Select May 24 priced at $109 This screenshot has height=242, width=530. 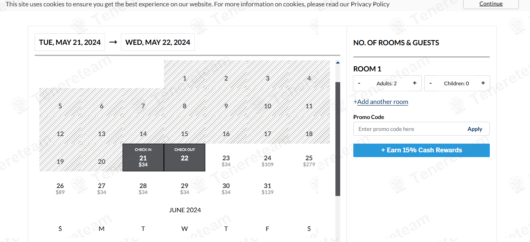[x=267, y=160]
